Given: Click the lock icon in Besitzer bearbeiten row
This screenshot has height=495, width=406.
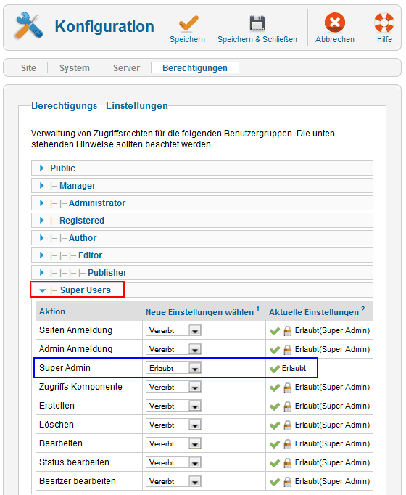Looking at the screenshot, I should 288,482.
